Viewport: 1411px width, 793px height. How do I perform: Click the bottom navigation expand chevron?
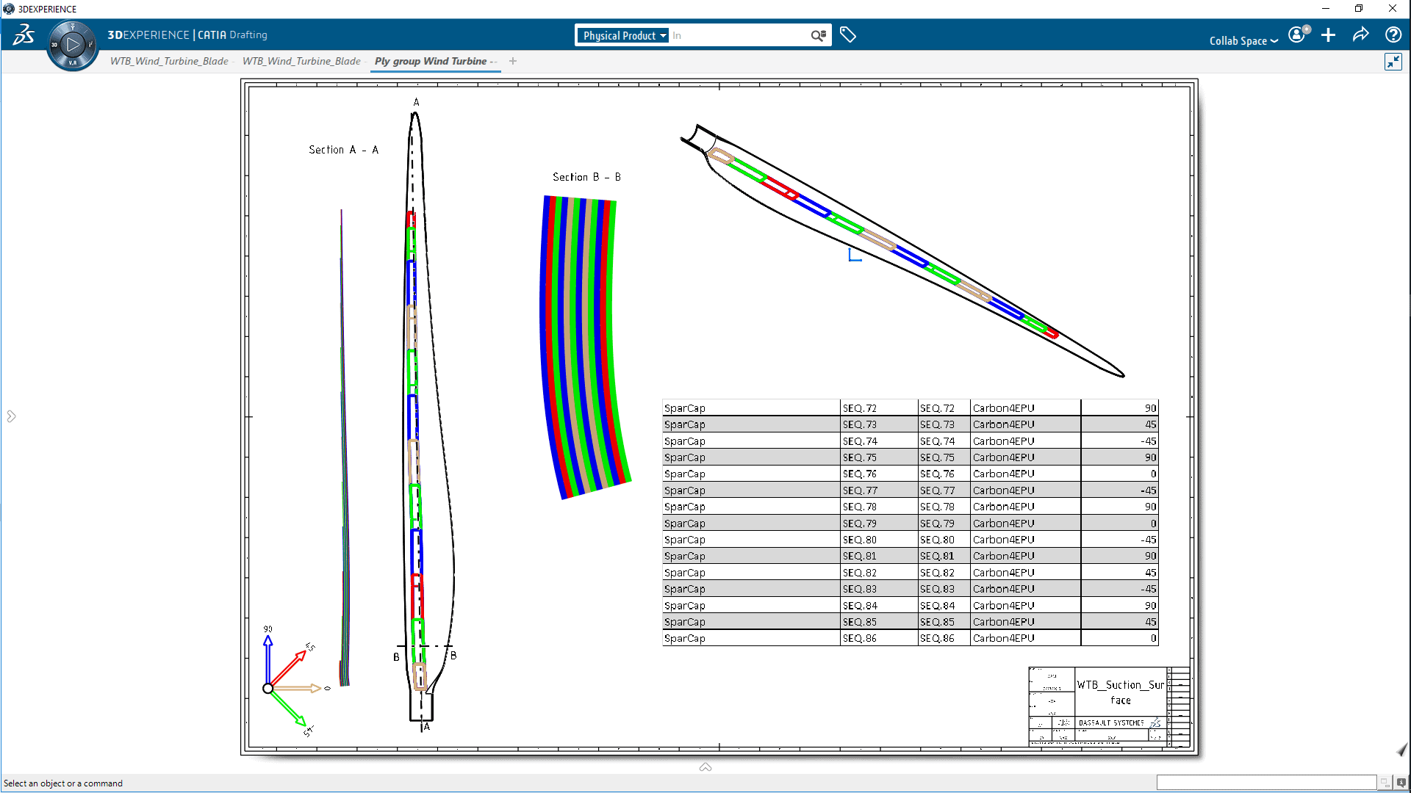click(x=705, y=766)
